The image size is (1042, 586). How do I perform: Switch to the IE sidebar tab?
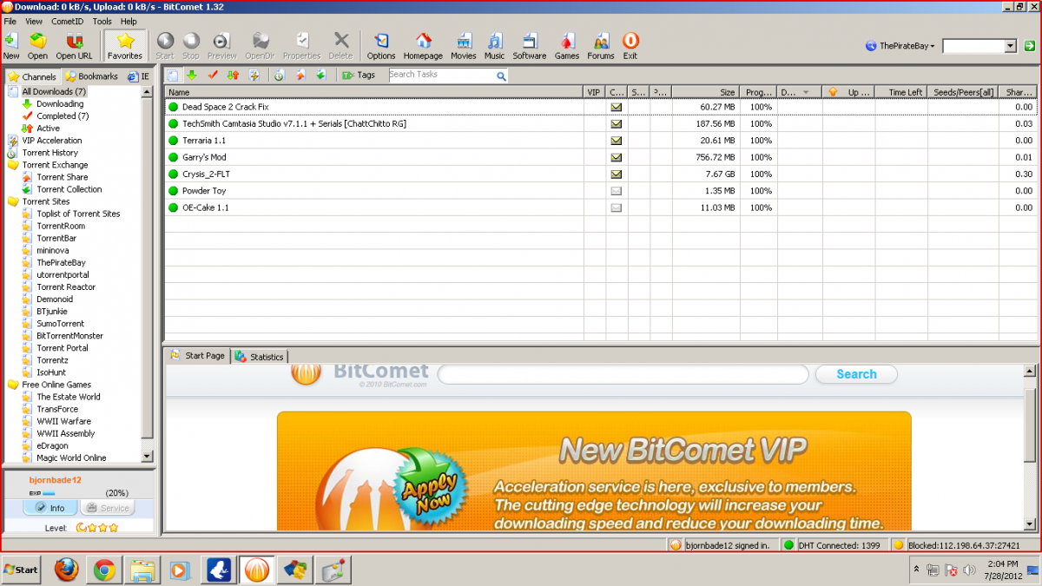click(139, 76)
